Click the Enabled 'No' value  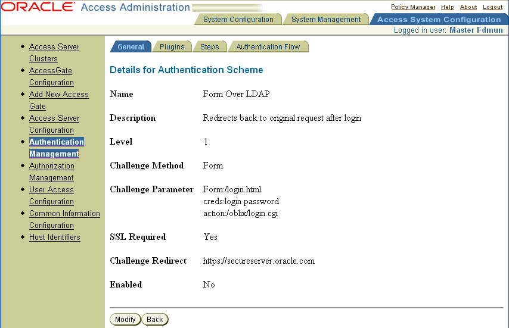click(209, 285)
